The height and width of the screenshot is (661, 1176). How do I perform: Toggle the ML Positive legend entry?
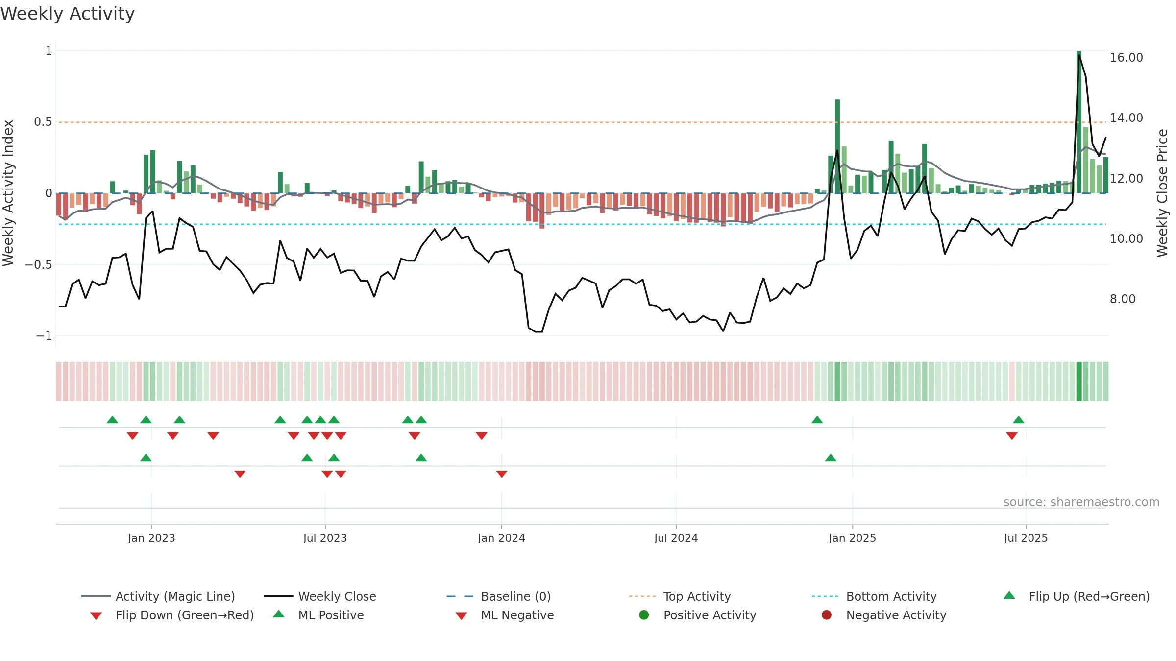[318, 615]
